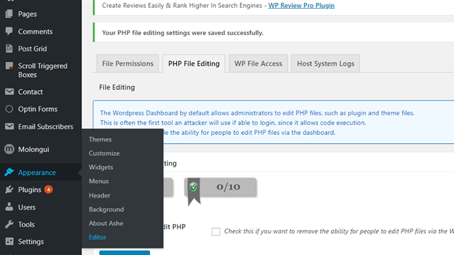Click the Post Grid icon
454x255 pixels.
coord(9,49)
